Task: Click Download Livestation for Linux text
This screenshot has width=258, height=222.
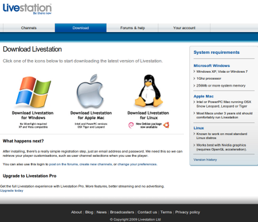Action: coord(148,115)
